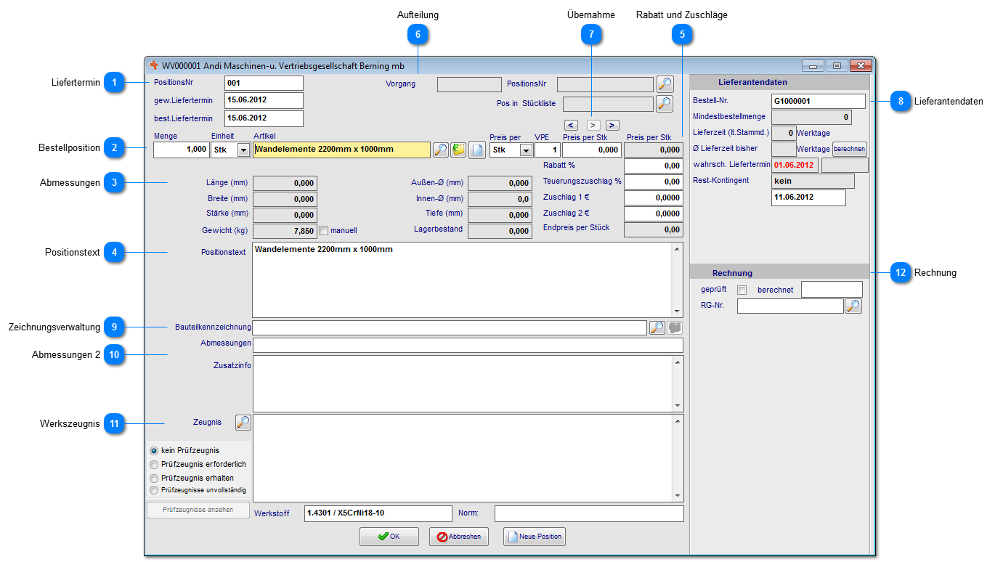
Task: Click the VPE field
Action: (x=548, y=150)
